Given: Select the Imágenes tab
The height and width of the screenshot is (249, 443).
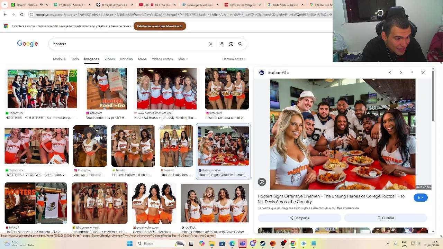Looking at the screenshot, I should [x=91, y=59].
